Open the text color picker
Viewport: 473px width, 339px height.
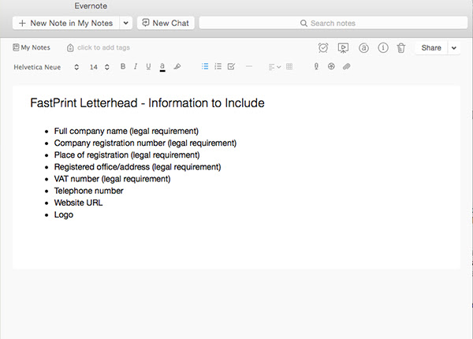tap(162, 67)
